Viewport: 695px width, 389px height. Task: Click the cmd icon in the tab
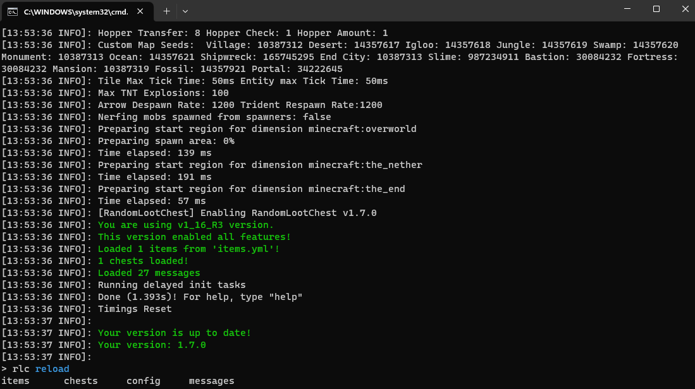13,11
